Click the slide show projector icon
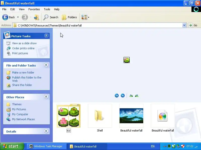 (9, 43)
